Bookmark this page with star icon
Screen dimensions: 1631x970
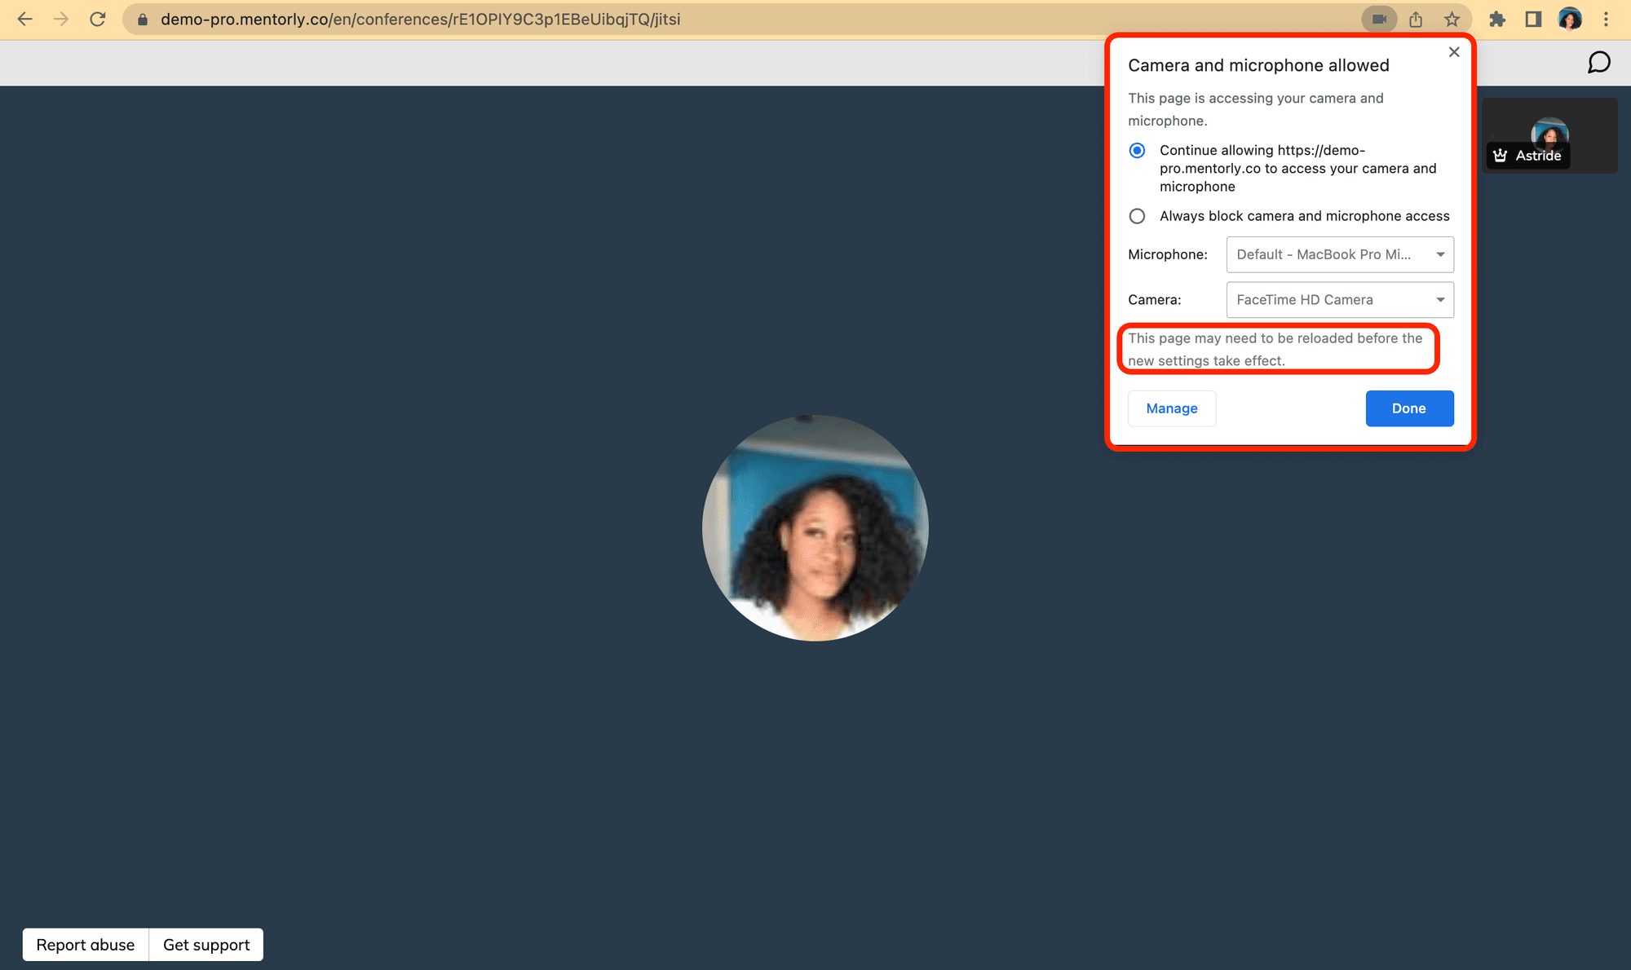pos(1452,19)
